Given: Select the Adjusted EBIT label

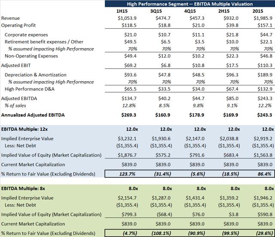Looking at the screenshot, I should 16,66.
